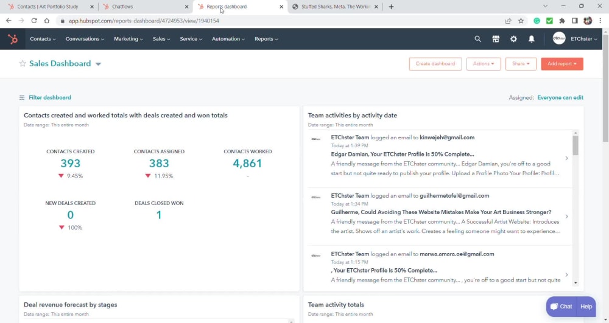
Task: Open the browser home page
Action: (x=47, y=21)
